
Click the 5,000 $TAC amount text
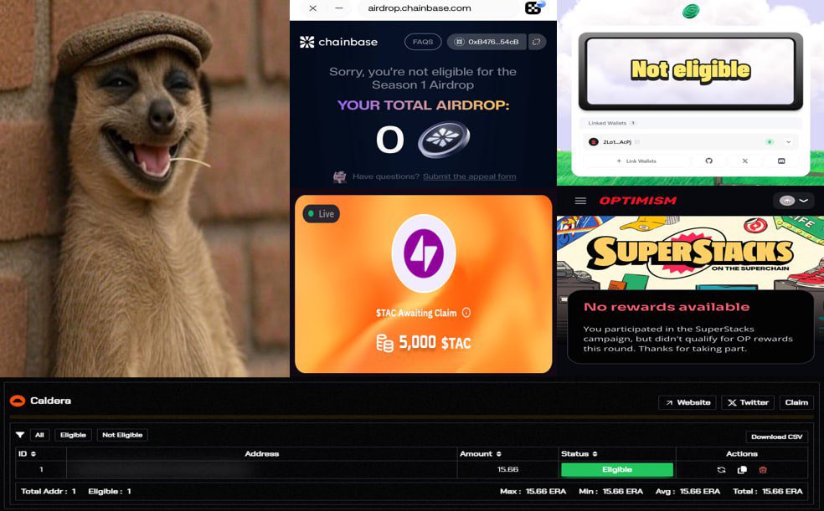435,343
